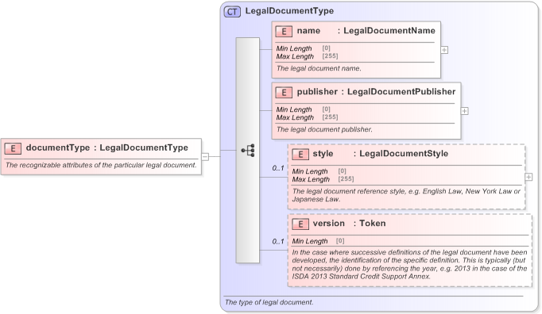Click Max Length [255] under name element

(x=307, y=56)
